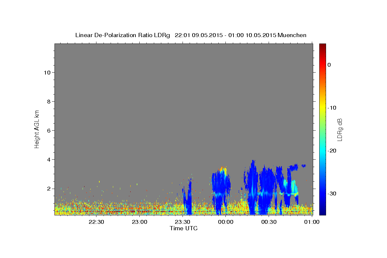Click the colorbar value -10 label
The width and height of the screenshot is (387, 258).
tap(332, 108)
